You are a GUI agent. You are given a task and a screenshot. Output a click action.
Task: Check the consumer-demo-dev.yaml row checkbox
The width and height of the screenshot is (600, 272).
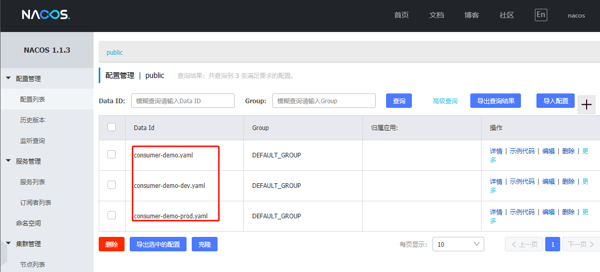point(112,185)
